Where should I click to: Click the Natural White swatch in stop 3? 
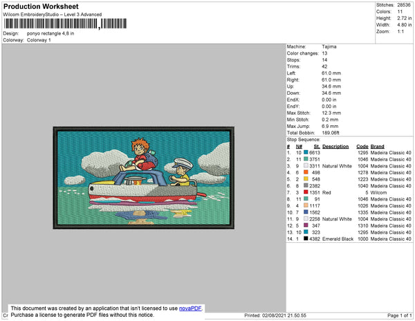(x=306, y=165)
